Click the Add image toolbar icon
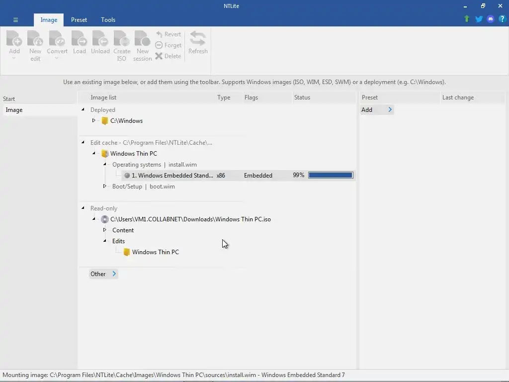 (14, 38)
